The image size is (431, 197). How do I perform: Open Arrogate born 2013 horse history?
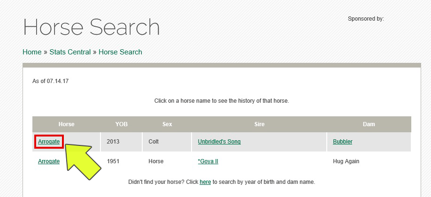point(49,141)
